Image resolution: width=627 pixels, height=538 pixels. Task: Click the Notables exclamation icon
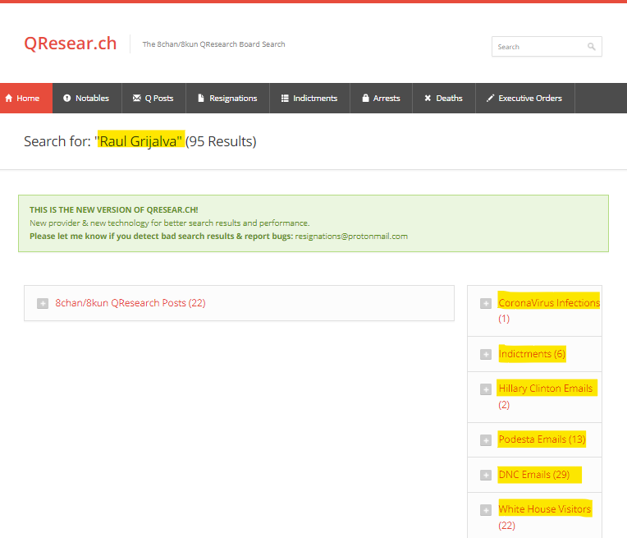tap(66, 98)
